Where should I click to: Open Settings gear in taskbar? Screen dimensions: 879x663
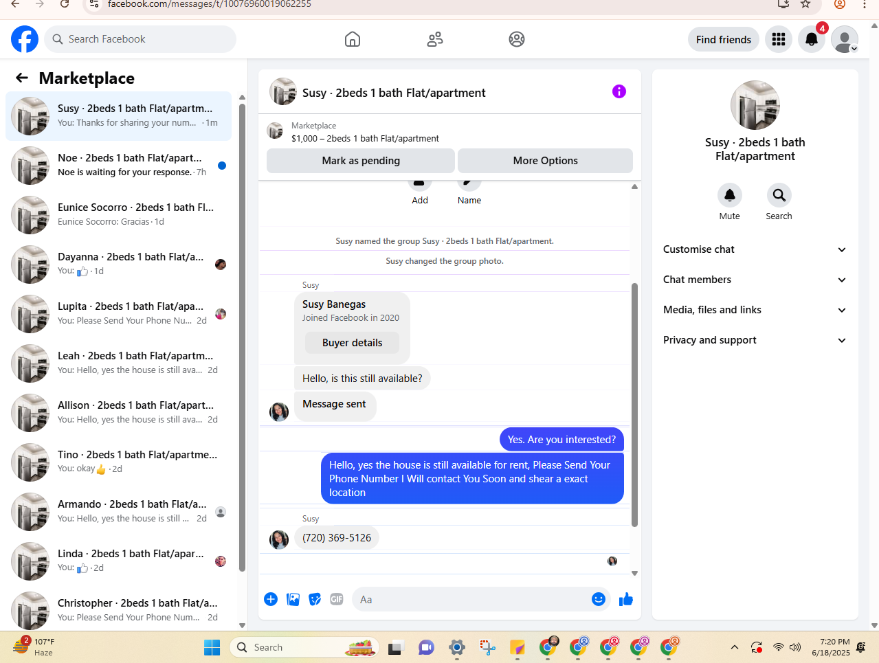pos(457,647)
